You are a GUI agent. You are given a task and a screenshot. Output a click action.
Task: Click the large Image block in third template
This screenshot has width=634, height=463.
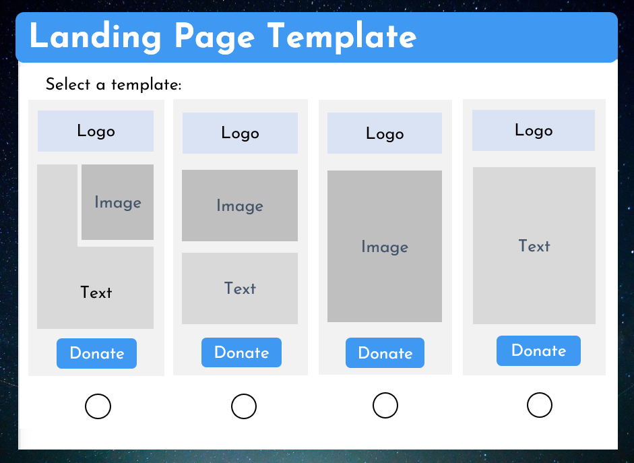[x=385, y=246]
